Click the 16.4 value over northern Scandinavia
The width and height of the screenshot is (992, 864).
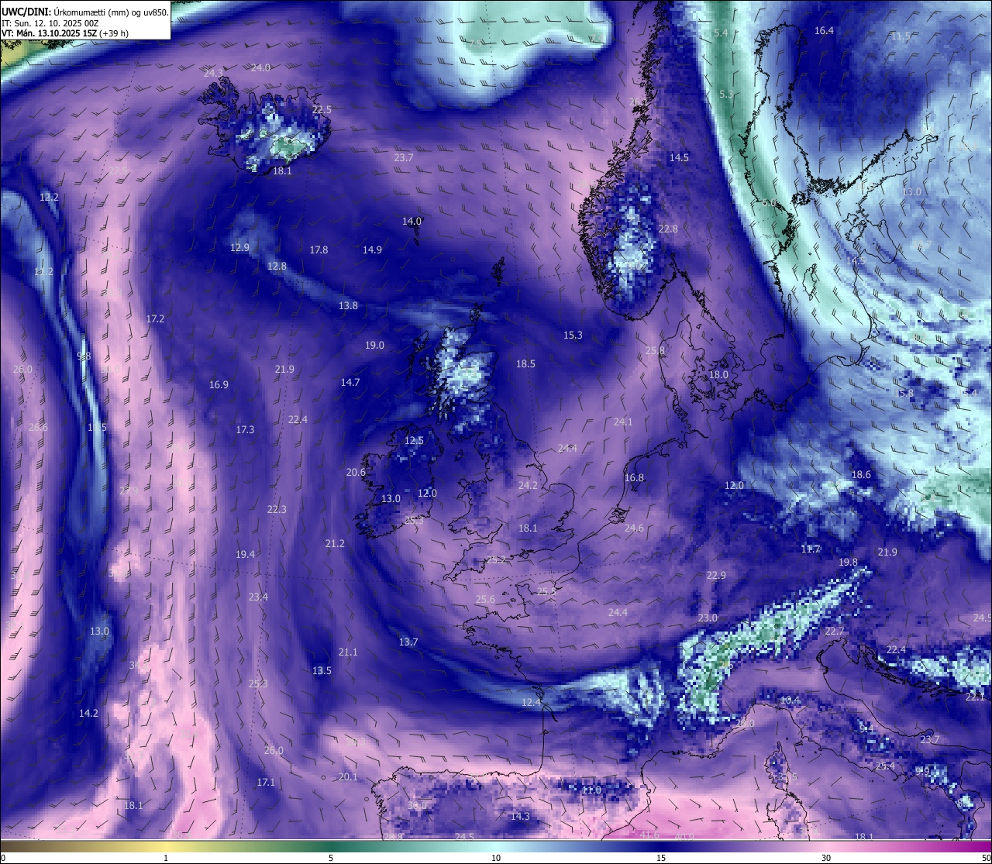pos(824,31)
